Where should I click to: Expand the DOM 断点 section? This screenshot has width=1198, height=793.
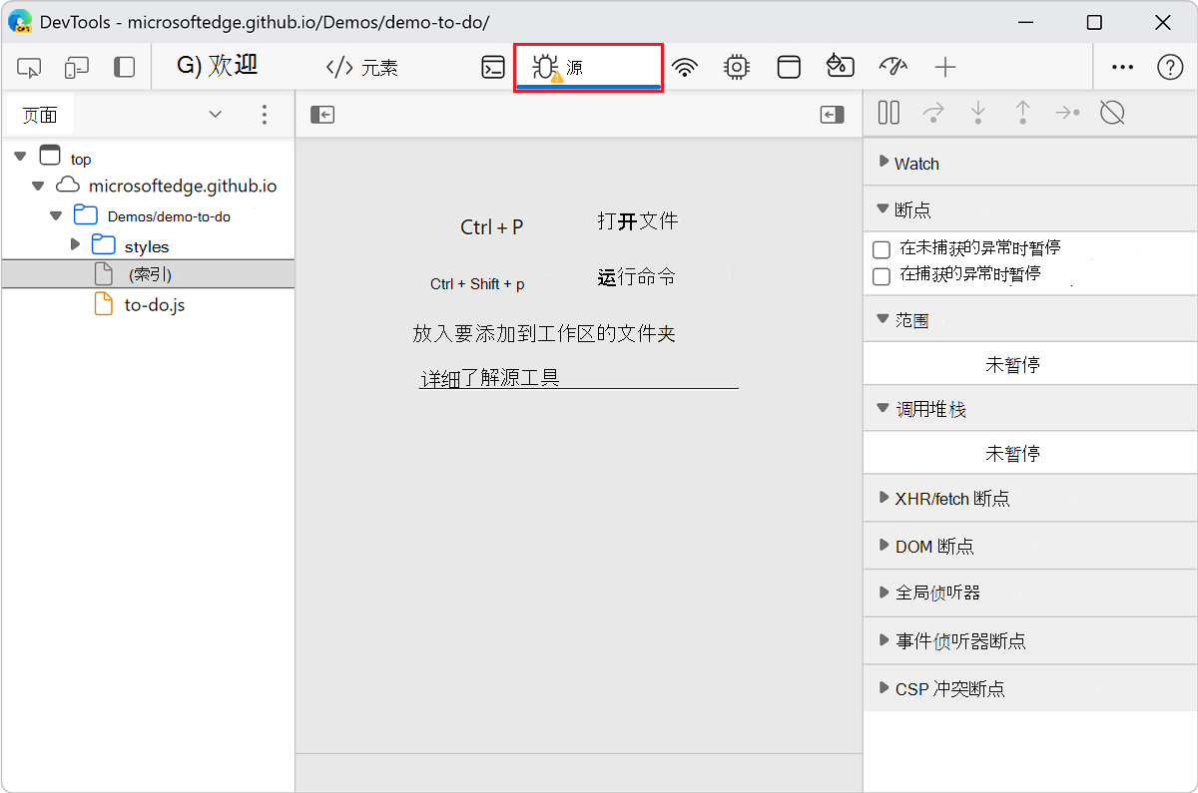click(883, 546)
